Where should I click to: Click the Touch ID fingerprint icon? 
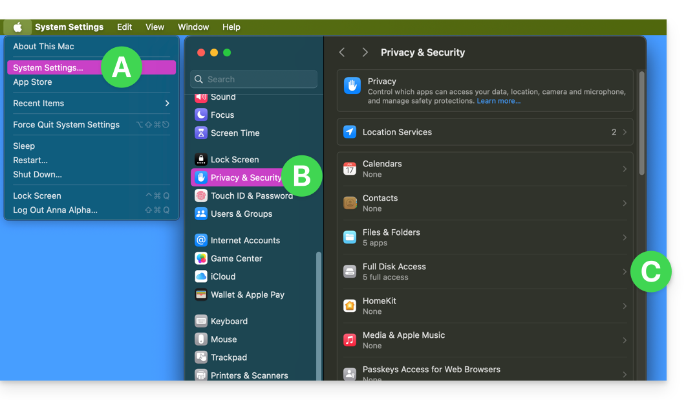(201, 195)
